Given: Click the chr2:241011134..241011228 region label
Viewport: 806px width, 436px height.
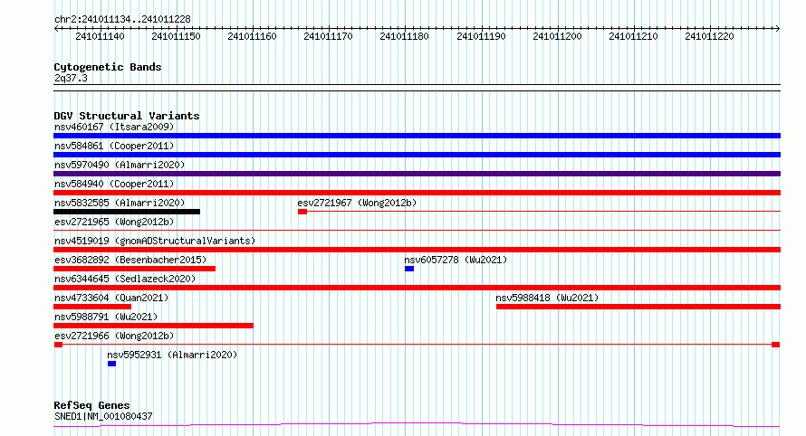Looking at the screenshot, I should click(x=122, y=20).
